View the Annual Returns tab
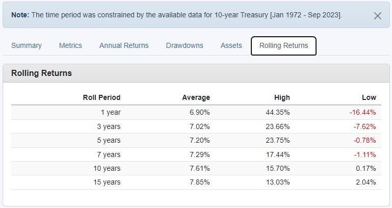Image resolution: width=392 pixels, height=208 pixels. [124, 45]
